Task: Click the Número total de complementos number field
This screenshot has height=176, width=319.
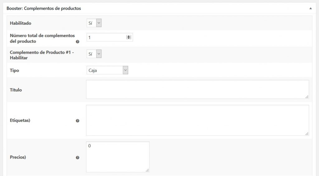Action: coord(106,37)
